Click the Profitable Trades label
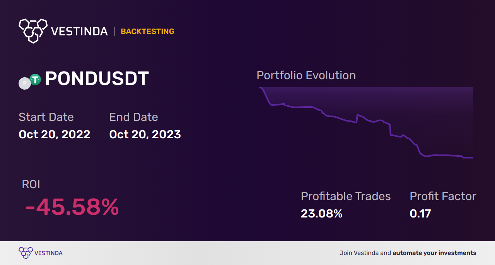Screen dimensions: 495x265 click(x=346, y=196)
